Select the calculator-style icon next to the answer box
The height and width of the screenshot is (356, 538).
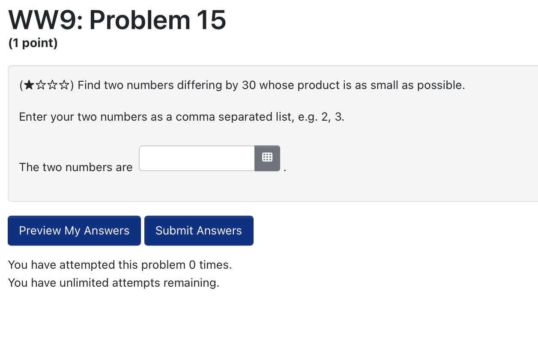click(x=267, y=157)
